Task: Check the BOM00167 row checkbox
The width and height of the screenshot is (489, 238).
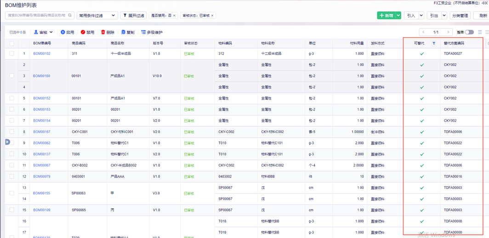Action: [12, 132]
